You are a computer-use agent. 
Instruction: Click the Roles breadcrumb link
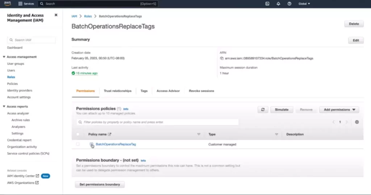tap(88, 16)
